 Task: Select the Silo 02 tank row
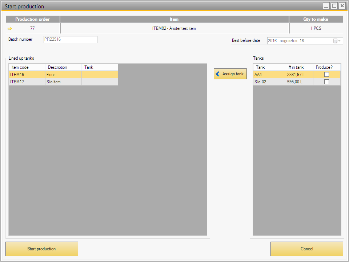click(269, 82)
